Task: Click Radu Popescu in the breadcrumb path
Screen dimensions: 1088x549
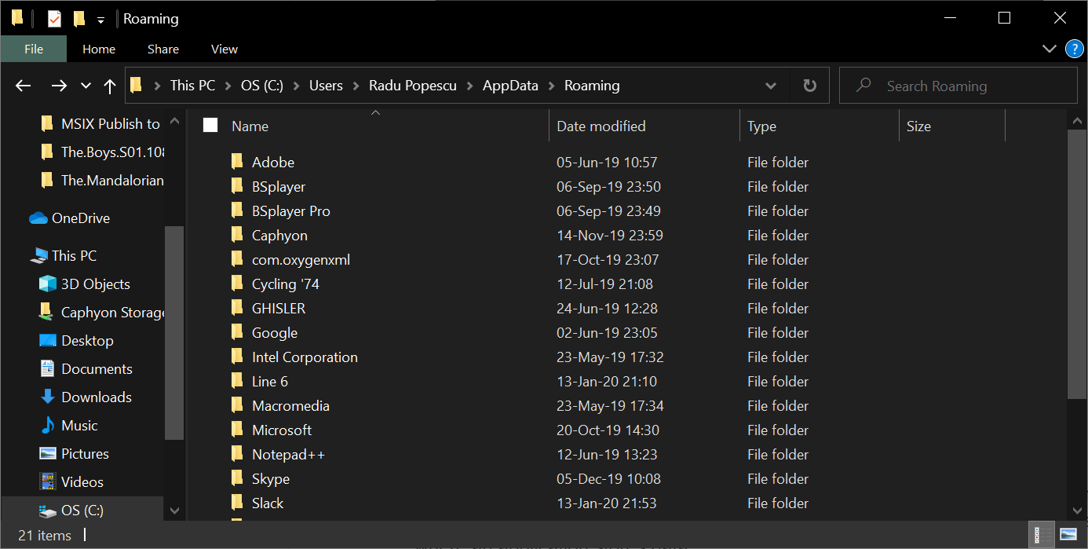Action: 413,85
